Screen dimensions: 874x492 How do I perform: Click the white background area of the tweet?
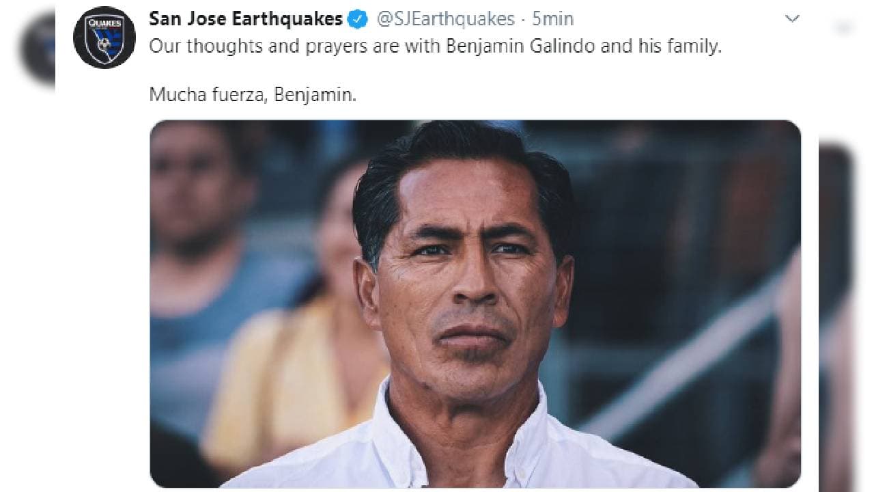tap(683, 89)
